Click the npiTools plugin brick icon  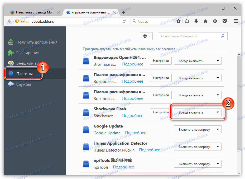86,164
